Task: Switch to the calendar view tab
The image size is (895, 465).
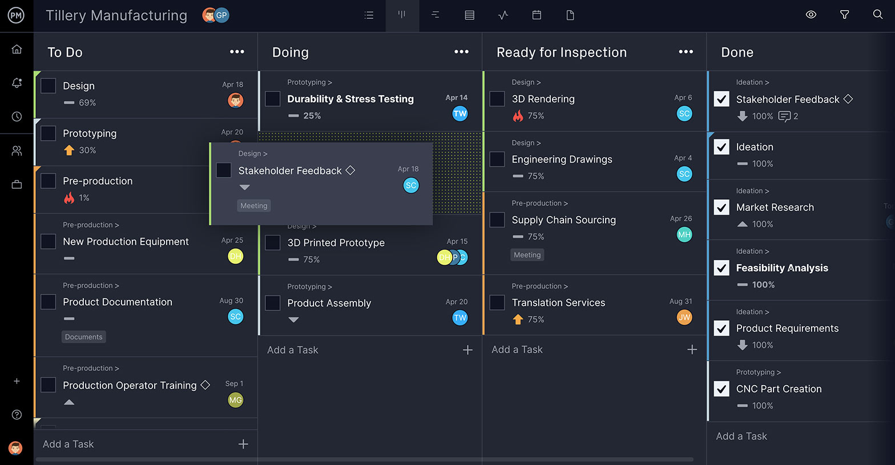Action: tap(537, 15)
